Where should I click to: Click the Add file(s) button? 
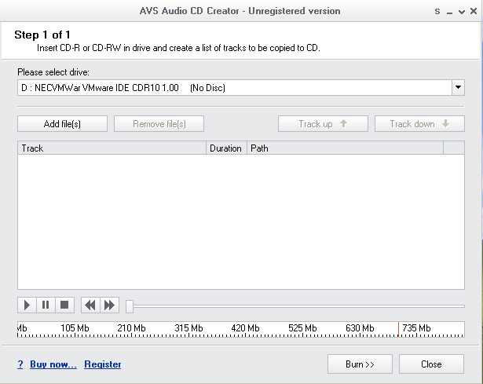pyautogui.click(x=63, y=124)
